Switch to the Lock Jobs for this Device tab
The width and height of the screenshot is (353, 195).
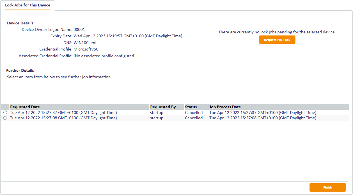[x=27, y=5]
